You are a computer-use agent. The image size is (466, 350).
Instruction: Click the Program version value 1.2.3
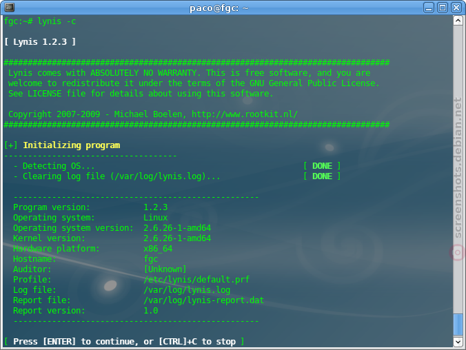coord(155,207)
